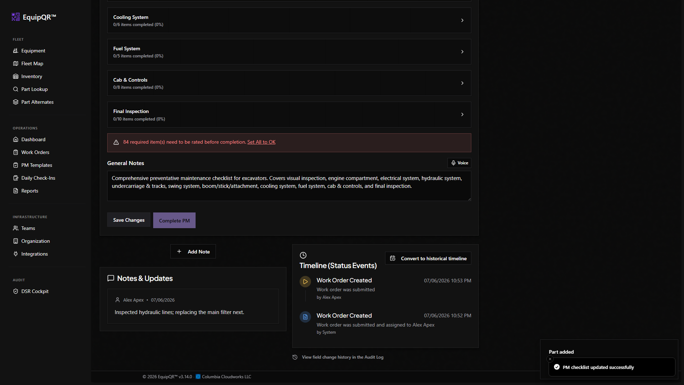Expand the Final Inspection section

(x=289, y=114)
